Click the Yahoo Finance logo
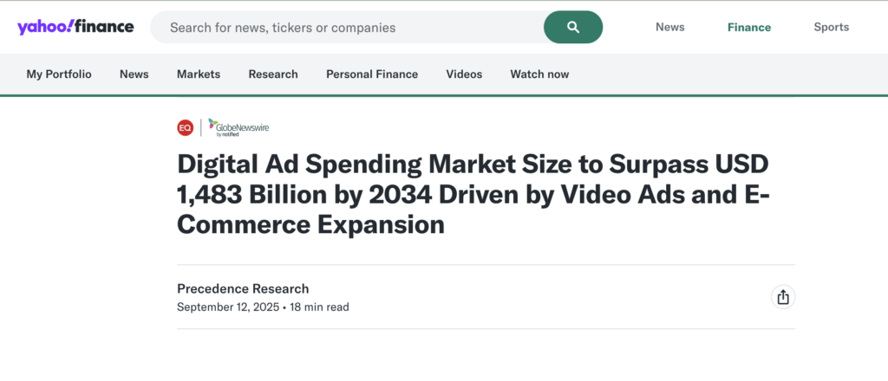This screenshot has width=888, height=381. [75, 27]
